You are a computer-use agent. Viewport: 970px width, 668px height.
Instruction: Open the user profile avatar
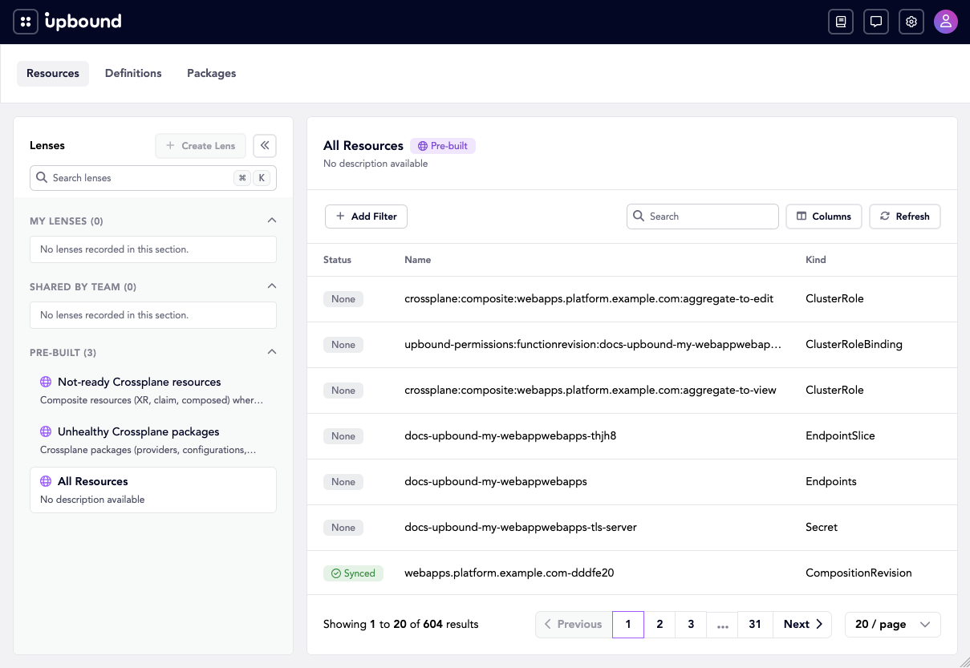click(x=946, y=22)
